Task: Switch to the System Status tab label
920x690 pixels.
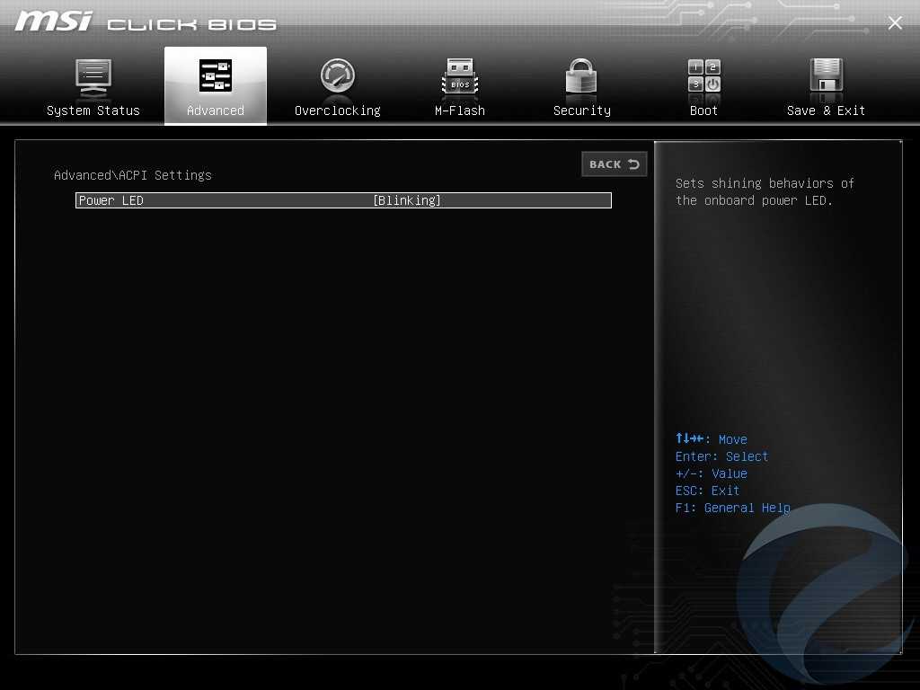Action: 93,111
